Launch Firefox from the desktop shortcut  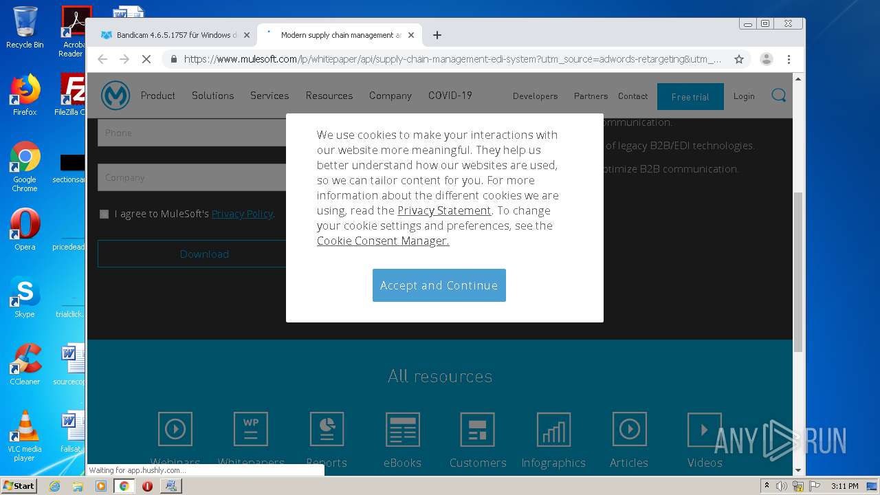25,95
